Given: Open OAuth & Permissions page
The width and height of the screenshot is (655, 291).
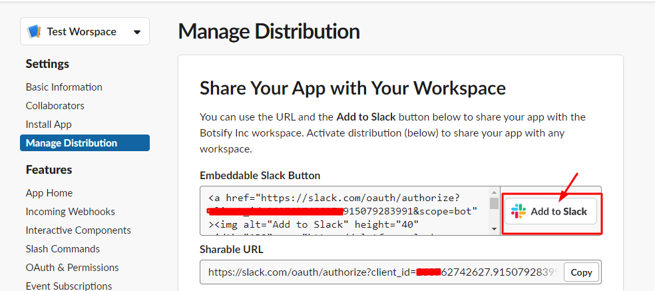Looking at the screenshot, I should click(72, 268).
